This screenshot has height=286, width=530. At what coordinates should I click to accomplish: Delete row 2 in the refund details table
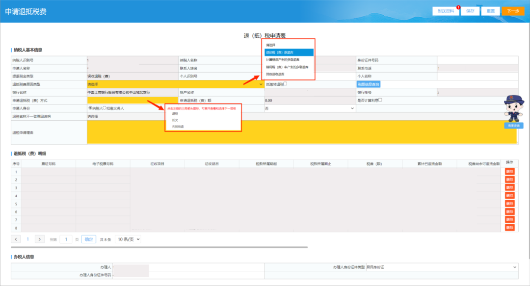tap(510, 180)
